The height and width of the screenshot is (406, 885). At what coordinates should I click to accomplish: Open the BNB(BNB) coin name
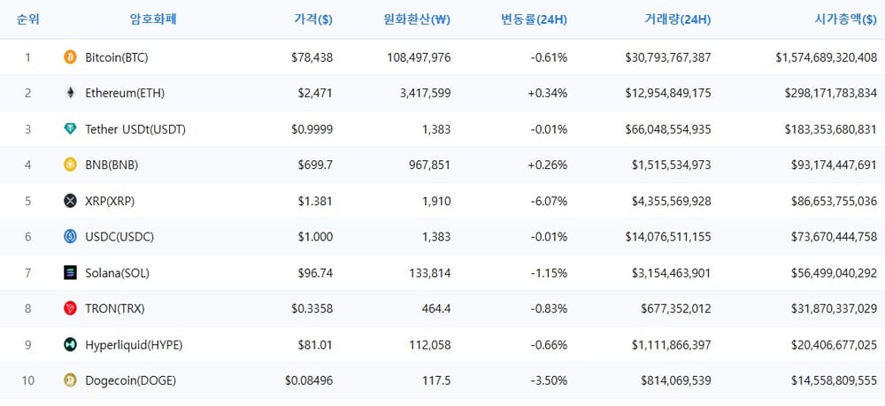coord(112,165)
